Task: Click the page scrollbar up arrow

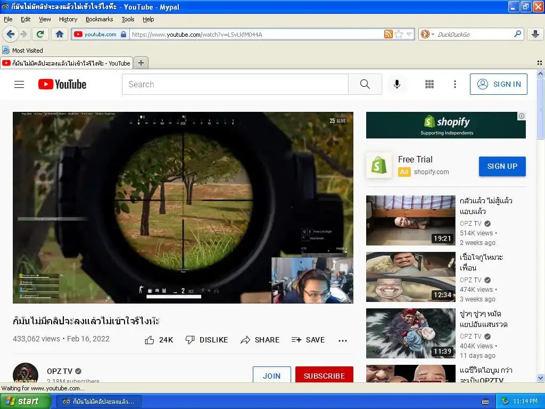Action: click(540, 73)
